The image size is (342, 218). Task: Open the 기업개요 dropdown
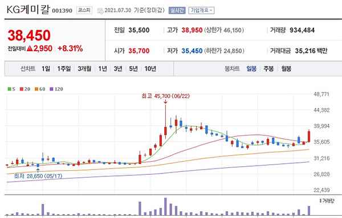pos(201,10)
